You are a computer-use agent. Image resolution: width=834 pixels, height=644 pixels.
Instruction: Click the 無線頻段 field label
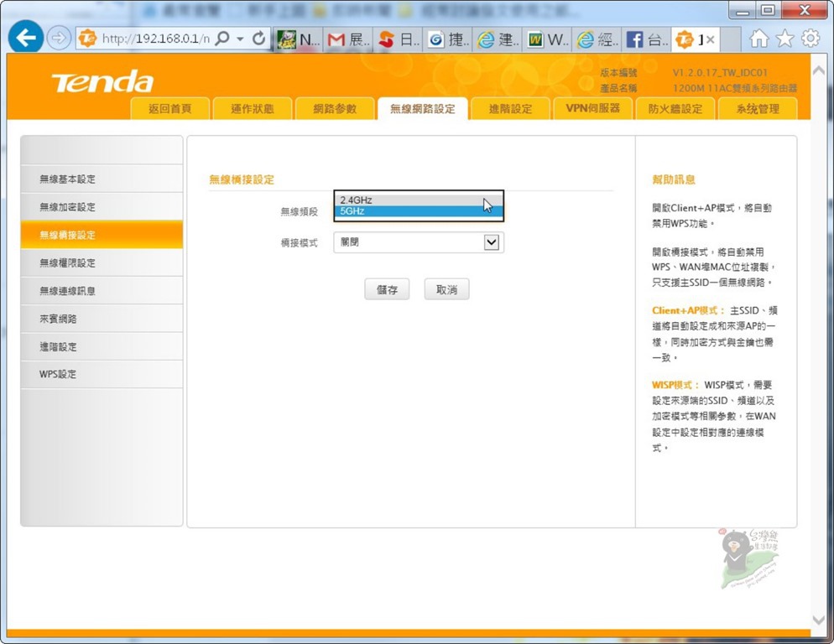pyautogui.click(x=299, y=211)
